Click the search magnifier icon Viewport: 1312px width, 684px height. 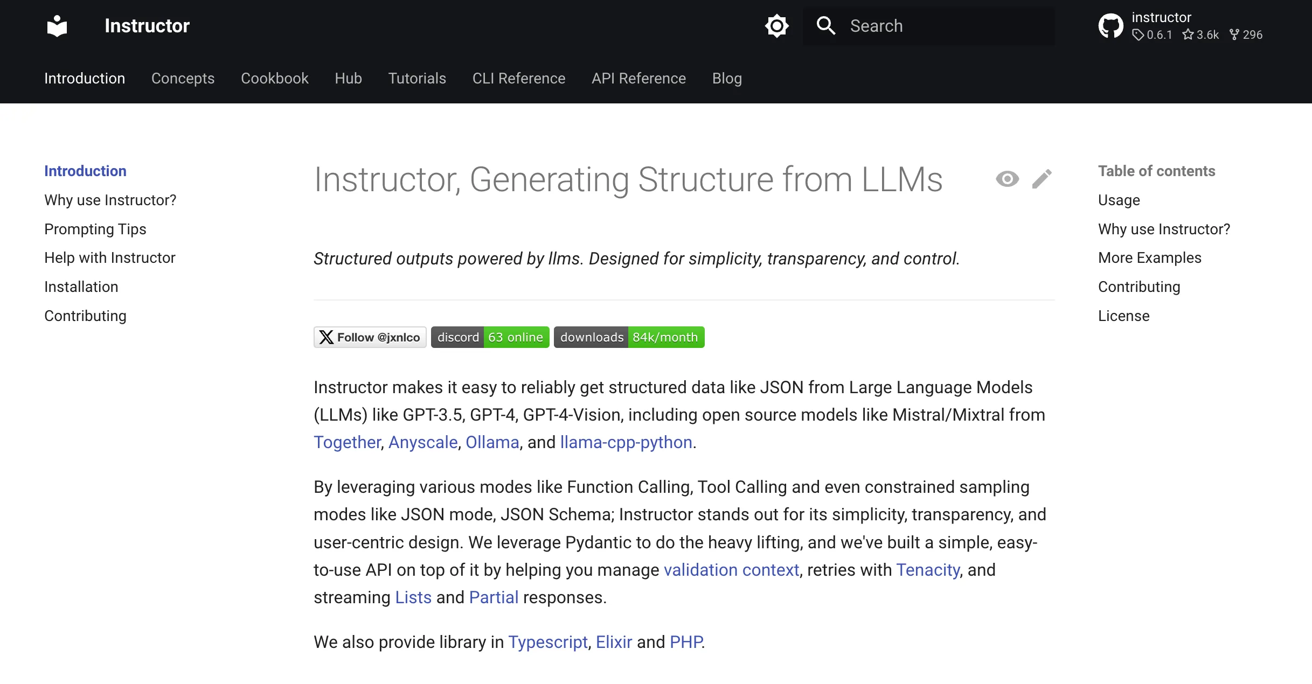tap(826, 26)
